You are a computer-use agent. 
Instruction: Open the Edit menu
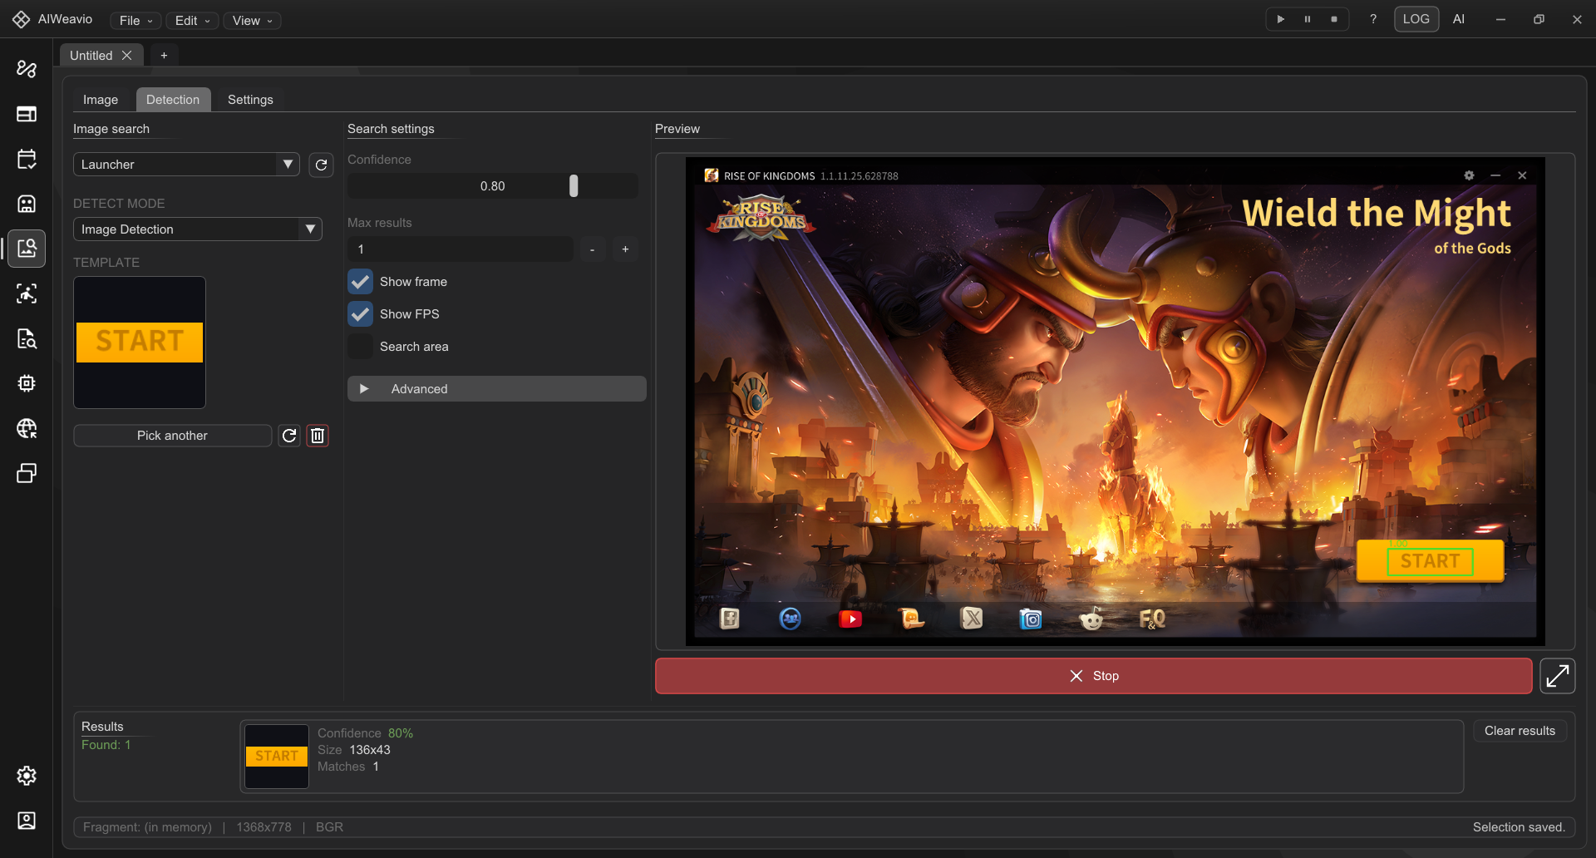(192, 21)
